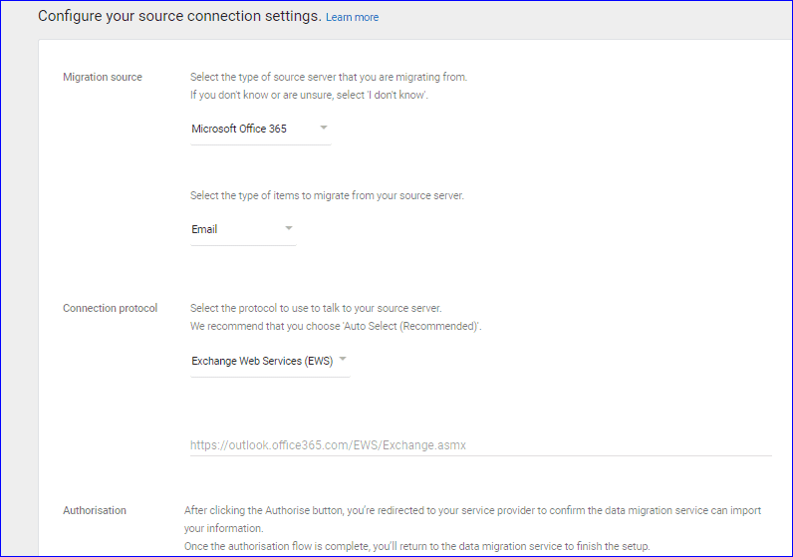793x557 pixels.
Task: Click the Microsoft Office 365 selected value
Action: (x=239, y=129)
